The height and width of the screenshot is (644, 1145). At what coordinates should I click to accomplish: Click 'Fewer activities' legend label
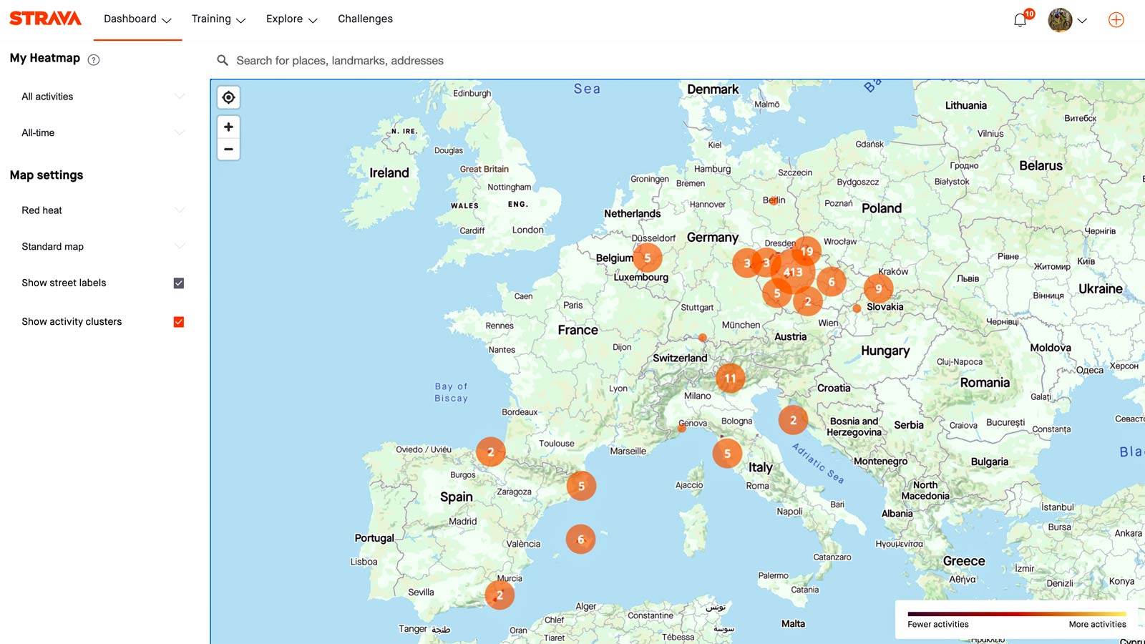pos(938,625)
